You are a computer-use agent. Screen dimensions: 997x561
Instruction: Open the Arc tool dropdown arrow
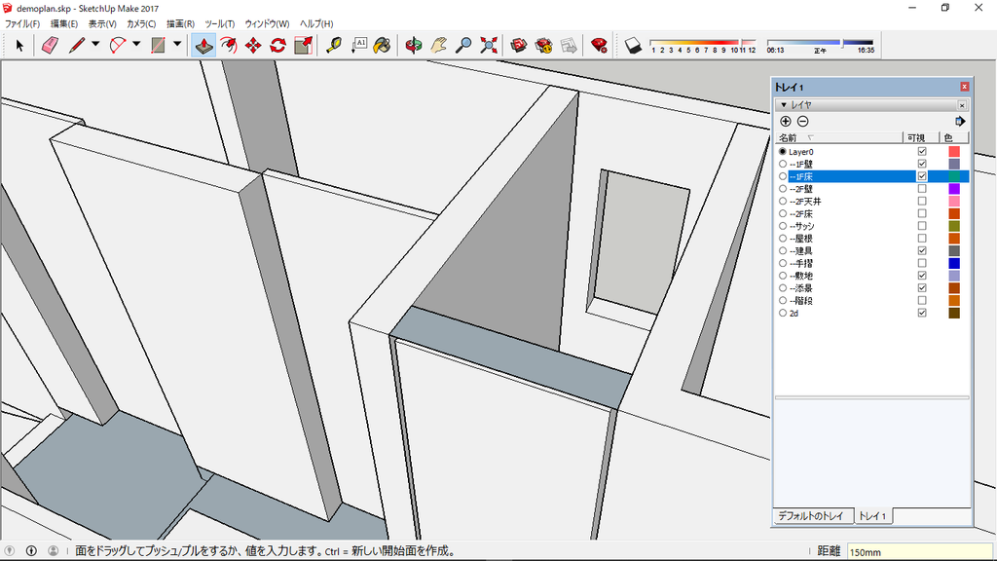tap(136, 45)
